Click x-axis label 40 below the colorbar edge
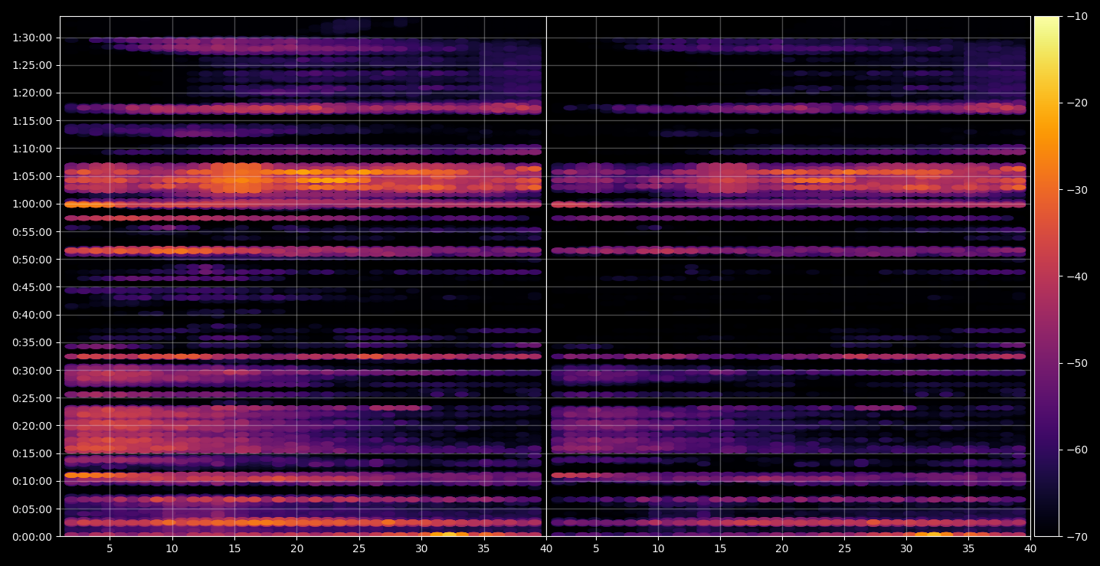Viewport: 1100px width, 566px height. click(x=1030, y=549)
